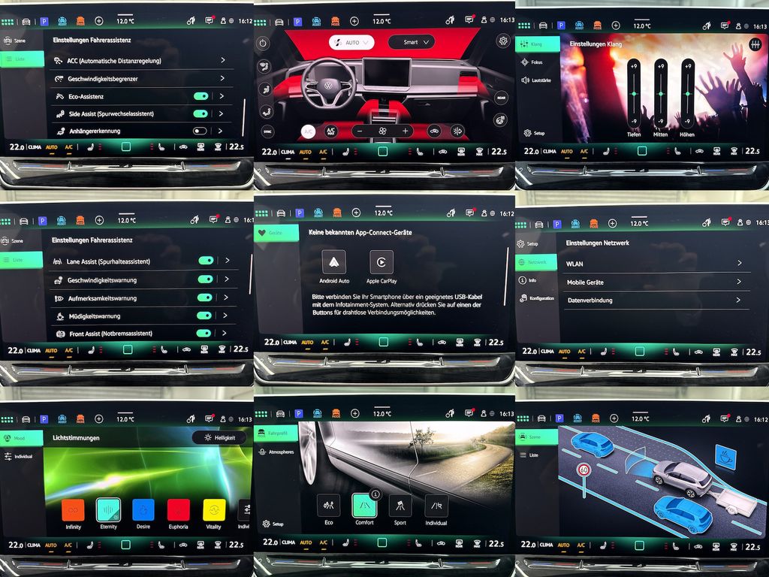Select the orange Infinity mood tile
This screenshot has height=577, width=769.
73,510
